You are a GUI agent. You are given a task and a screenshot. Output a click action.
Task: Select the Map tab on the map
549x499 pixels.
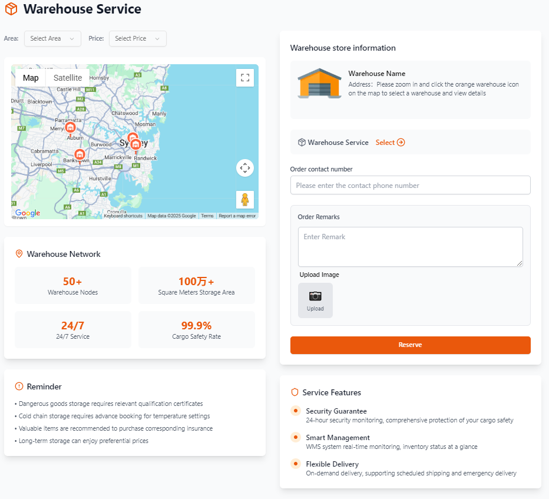31,77
